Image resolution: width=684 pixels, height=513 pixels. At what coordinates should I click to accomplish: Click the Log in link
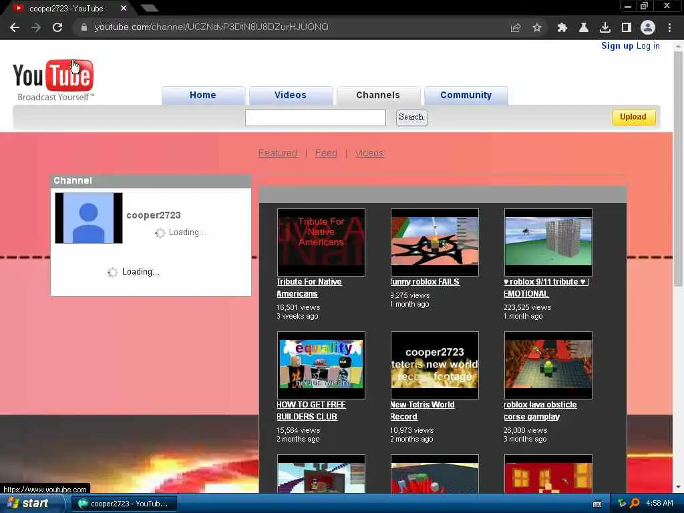click(x=648, y=46)
